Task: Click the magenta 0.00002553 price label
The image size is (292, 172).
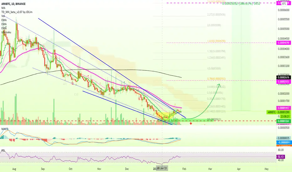Action: [284, 82]
